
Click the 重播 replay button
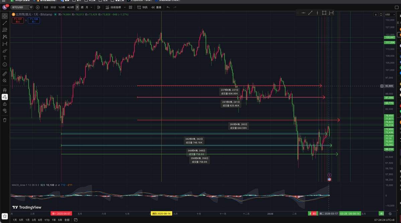click(x=156, y=7)
